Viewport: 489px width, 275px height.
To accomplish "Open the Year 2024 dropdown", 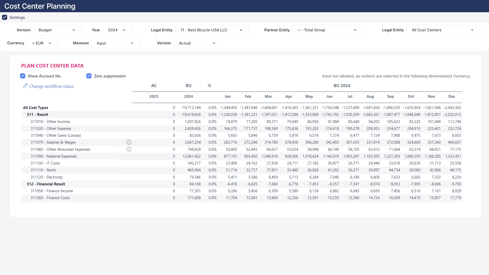I will (x=117, y=30).
